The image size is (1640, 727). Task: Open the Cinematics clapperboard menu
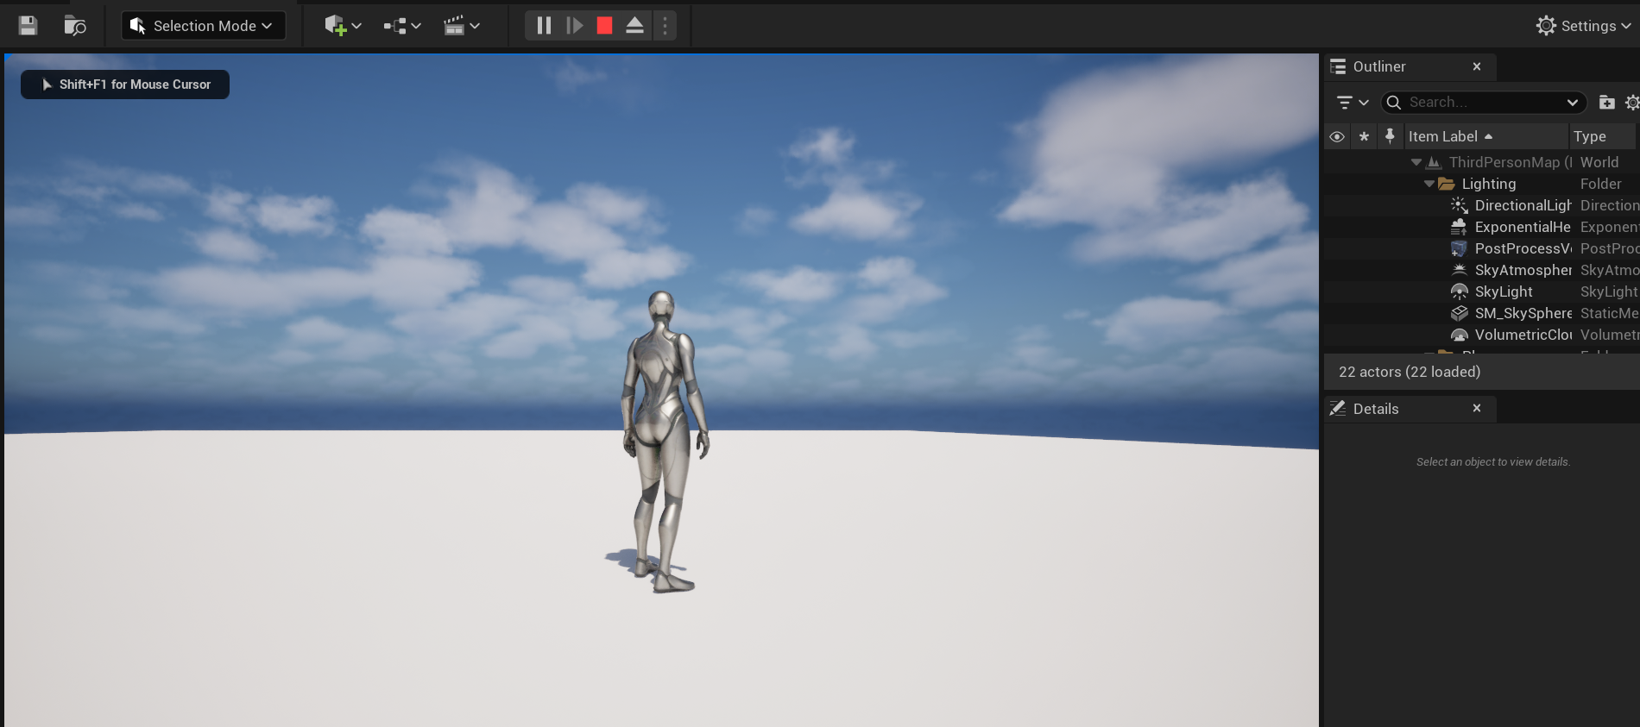(x=462, y=26)
